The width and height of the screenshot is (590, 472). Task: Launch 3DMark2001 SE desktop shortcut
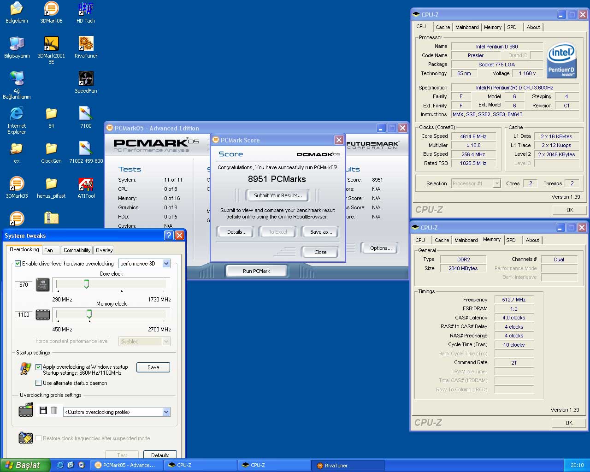pos(51,50)
